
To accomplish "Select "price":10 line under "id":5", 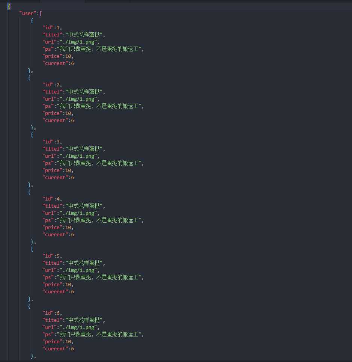I will point(58,284).
